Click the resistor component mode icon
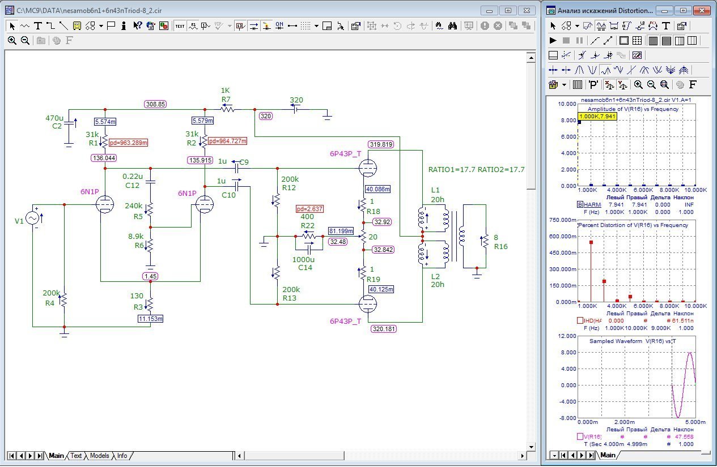Viewport: 717px width, 467px height. (24, 25)
